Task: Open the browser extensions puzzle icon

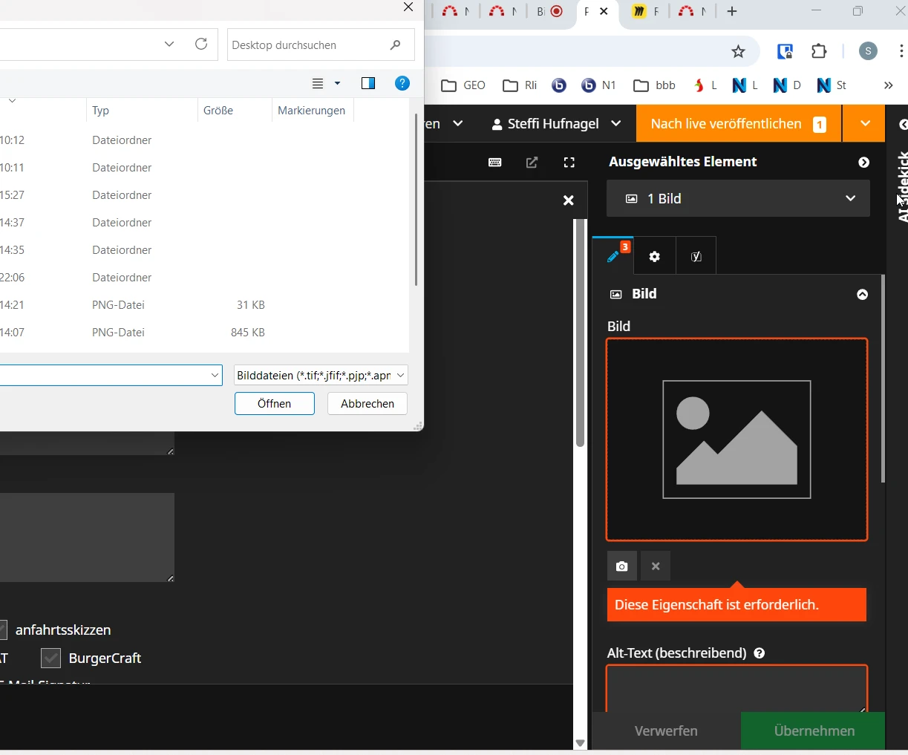Action: pos(819,51)
